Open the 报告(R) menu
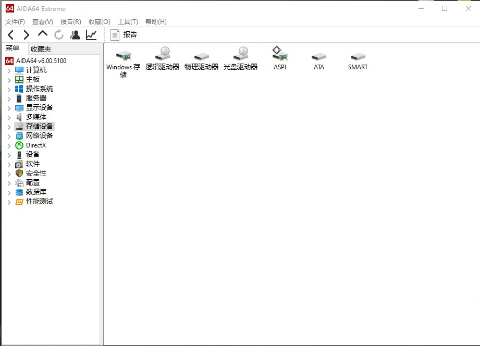Viewport: 480px width, 346px height. (71, 22)
